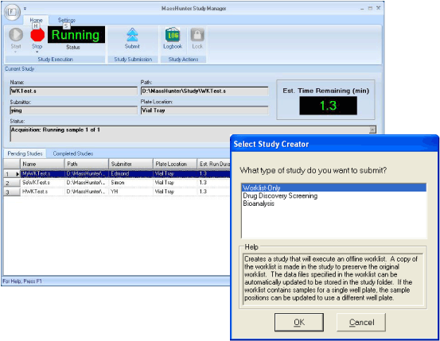
Task: Select the HWKTest.s study row
Action: tap(117, 192)
